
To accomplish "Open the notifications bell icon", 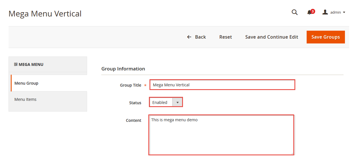I will 309,12.
